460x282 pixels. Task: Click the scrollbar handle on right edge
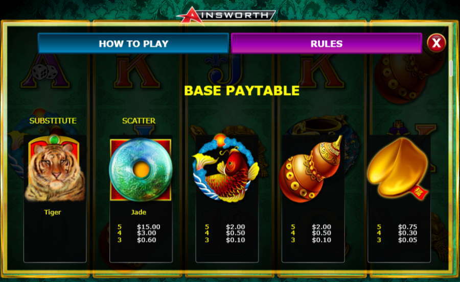[451, 68]
